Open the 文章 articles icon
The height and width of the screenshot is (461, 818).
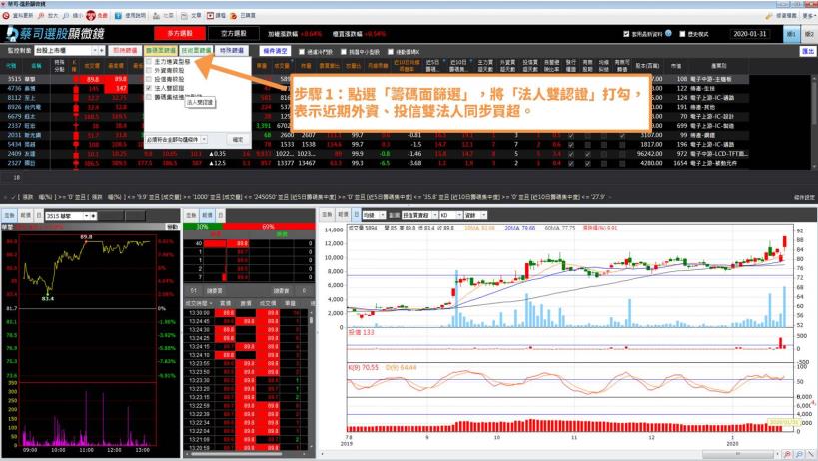click(x=184, y=16)
